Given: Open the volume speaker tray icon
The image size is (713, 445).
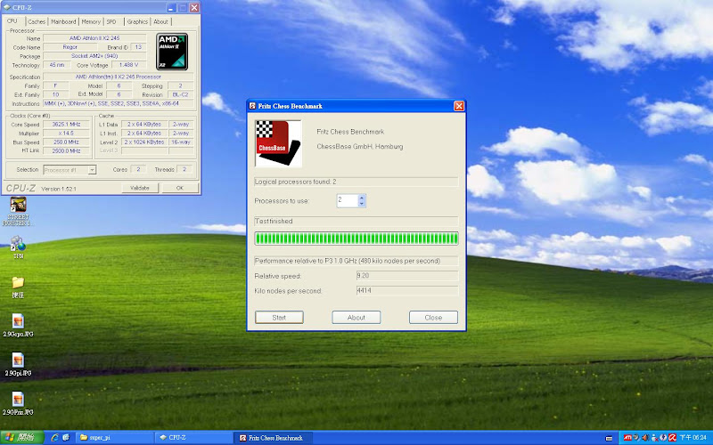Looking at the screenshot, I should pos(644,438).
